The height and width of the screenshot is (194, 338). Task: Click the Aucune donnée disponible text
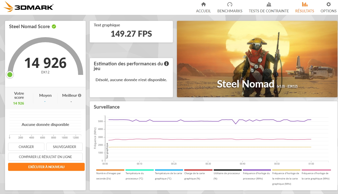coord(45,125)
